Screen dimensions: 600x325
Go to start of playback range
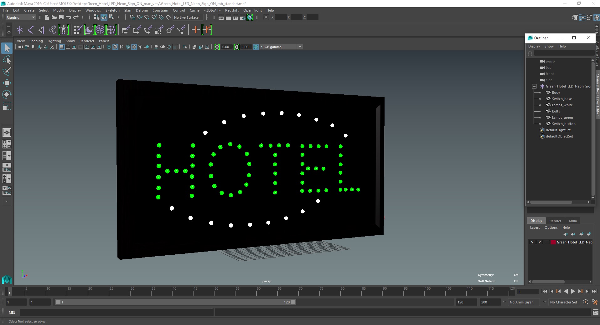click(544, 291)
